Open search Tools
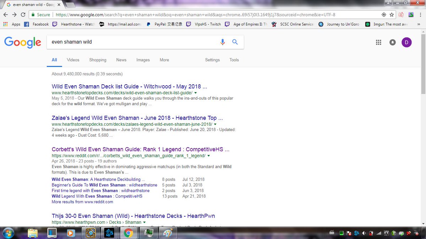 point(234,60)
